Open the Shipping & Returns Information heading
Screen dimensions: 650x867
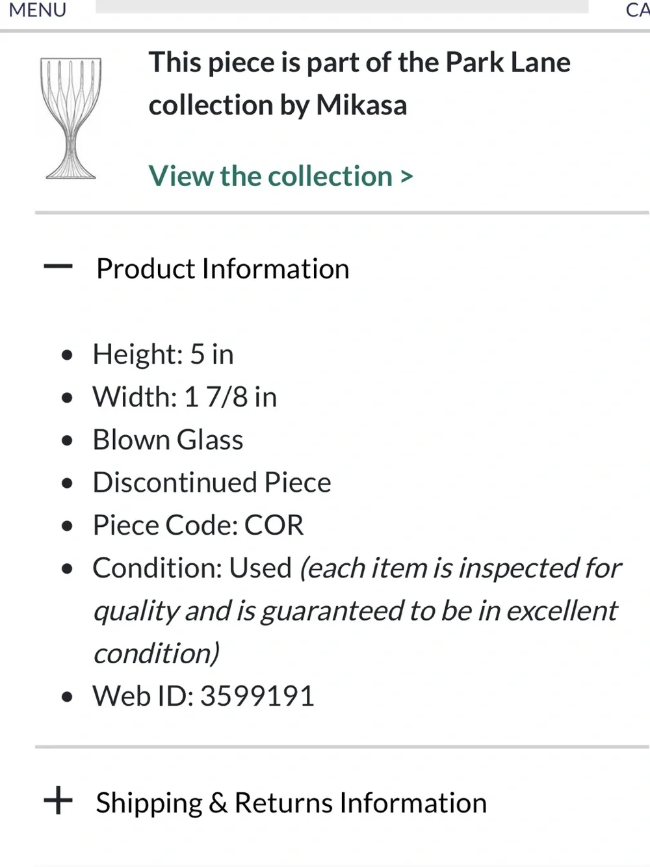(291, 803)
